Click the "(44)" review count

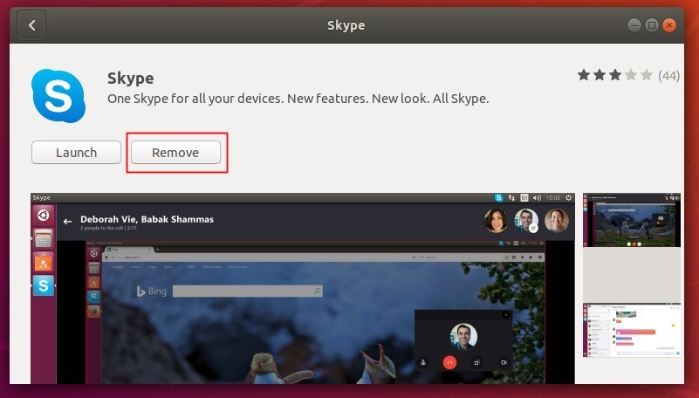pos(669,76)
